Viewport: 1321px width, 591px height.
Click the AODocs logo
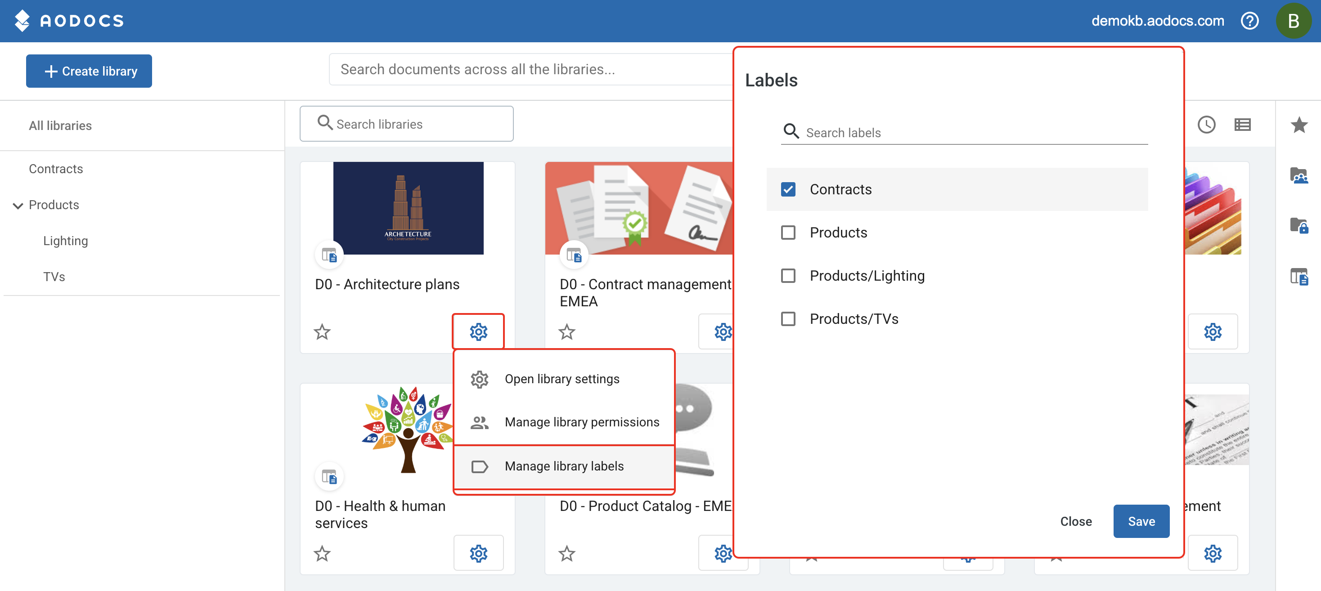(x=69, y=21)
